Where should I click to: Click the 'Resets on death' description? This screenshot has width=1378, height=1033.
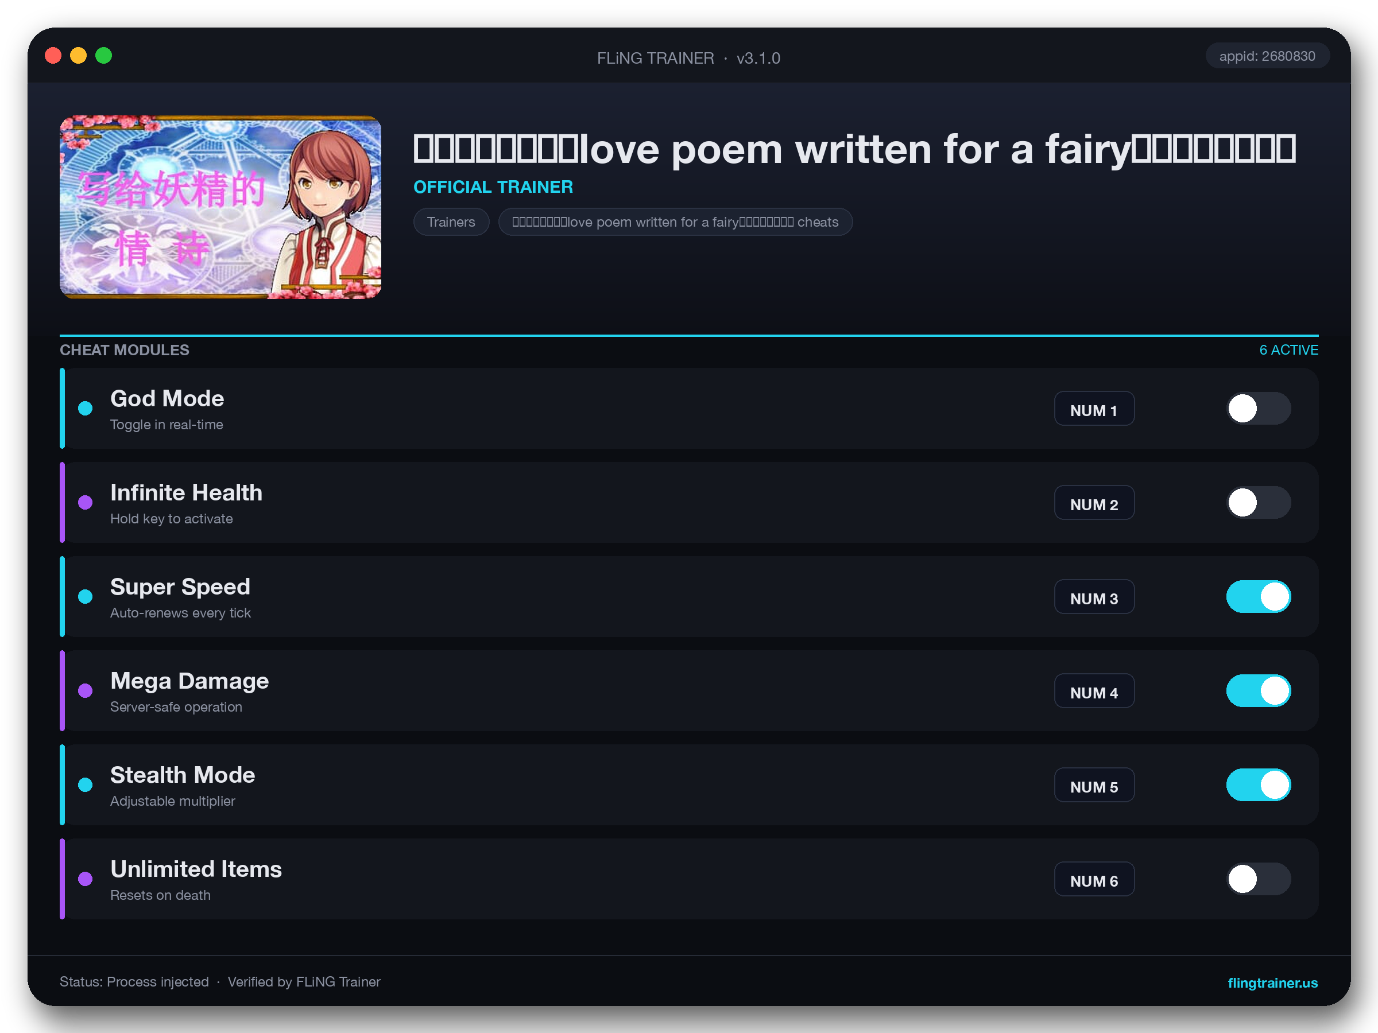coord(160,895)
